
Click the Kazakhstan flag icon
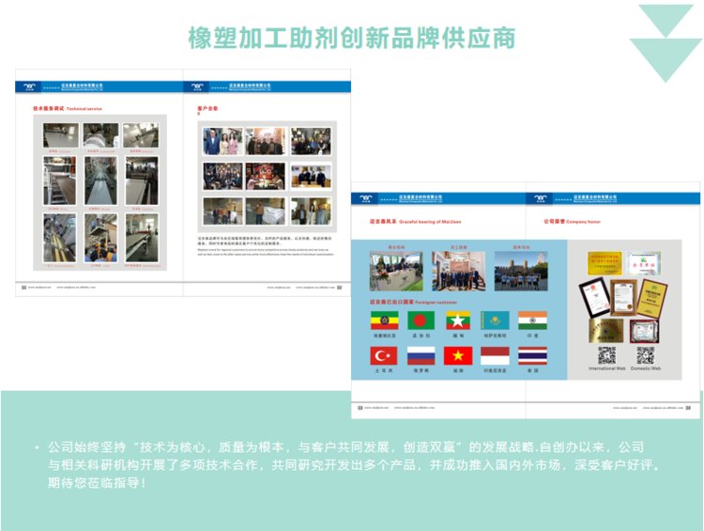click(x=495, y=320)
